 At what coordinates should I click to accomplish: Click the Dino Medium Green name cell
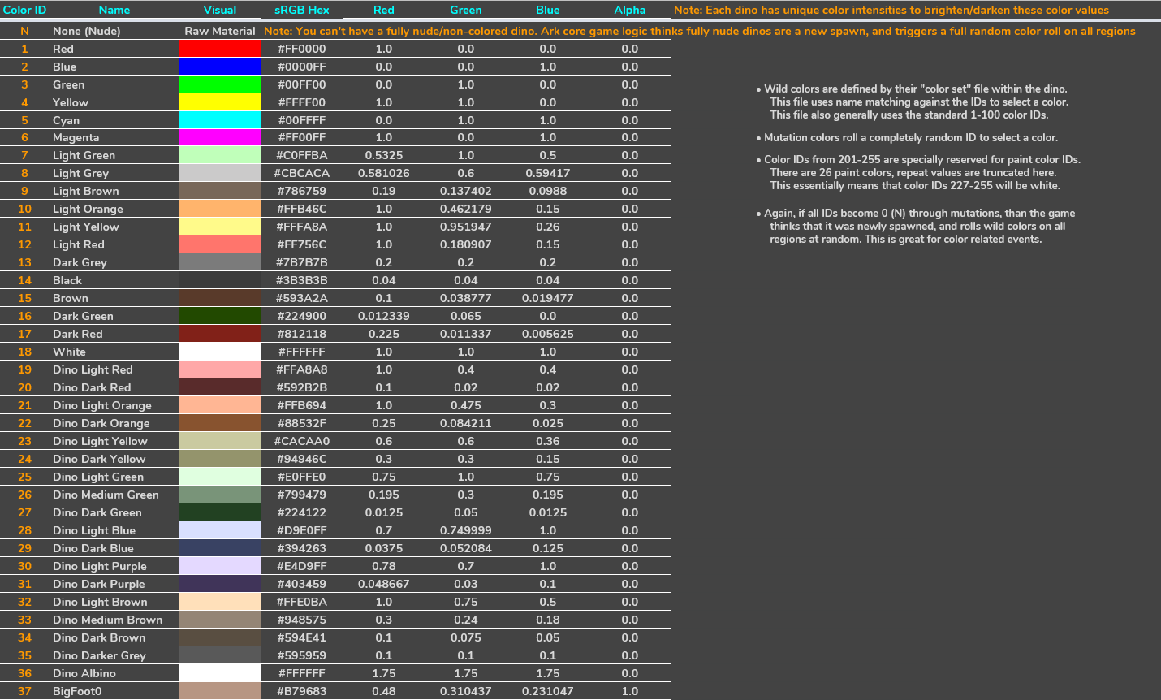[x=114, y=495]
